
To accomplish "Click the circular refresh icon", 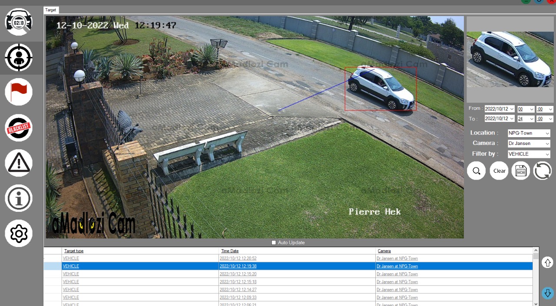I will (542, 171).
